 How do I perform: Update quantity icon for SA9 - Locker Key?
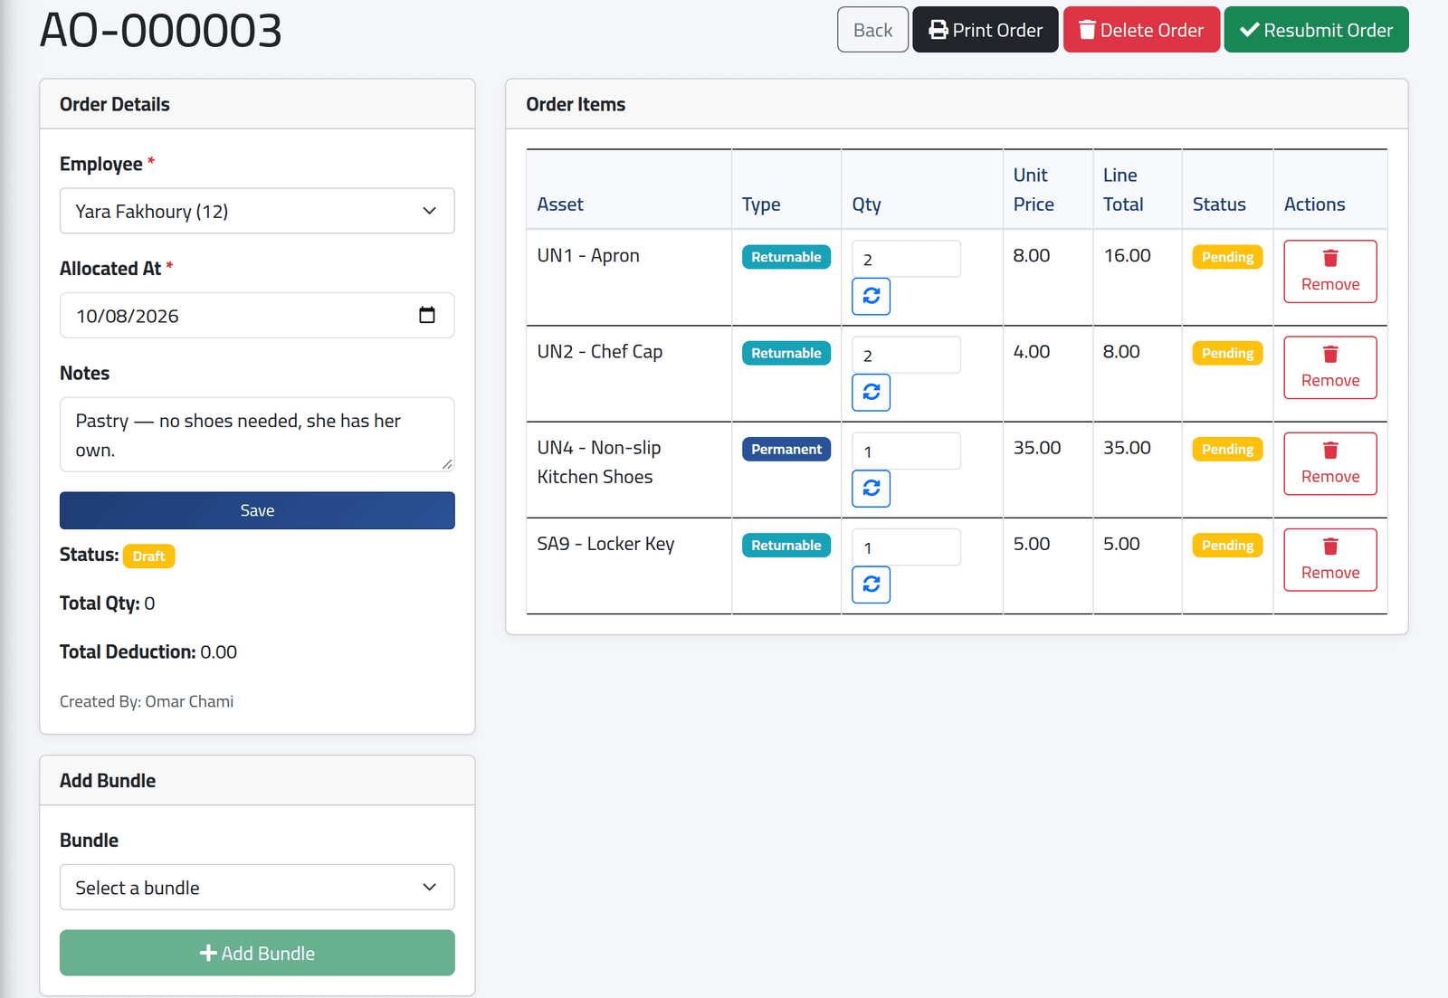pyautogui.click(x=871, y=585)
